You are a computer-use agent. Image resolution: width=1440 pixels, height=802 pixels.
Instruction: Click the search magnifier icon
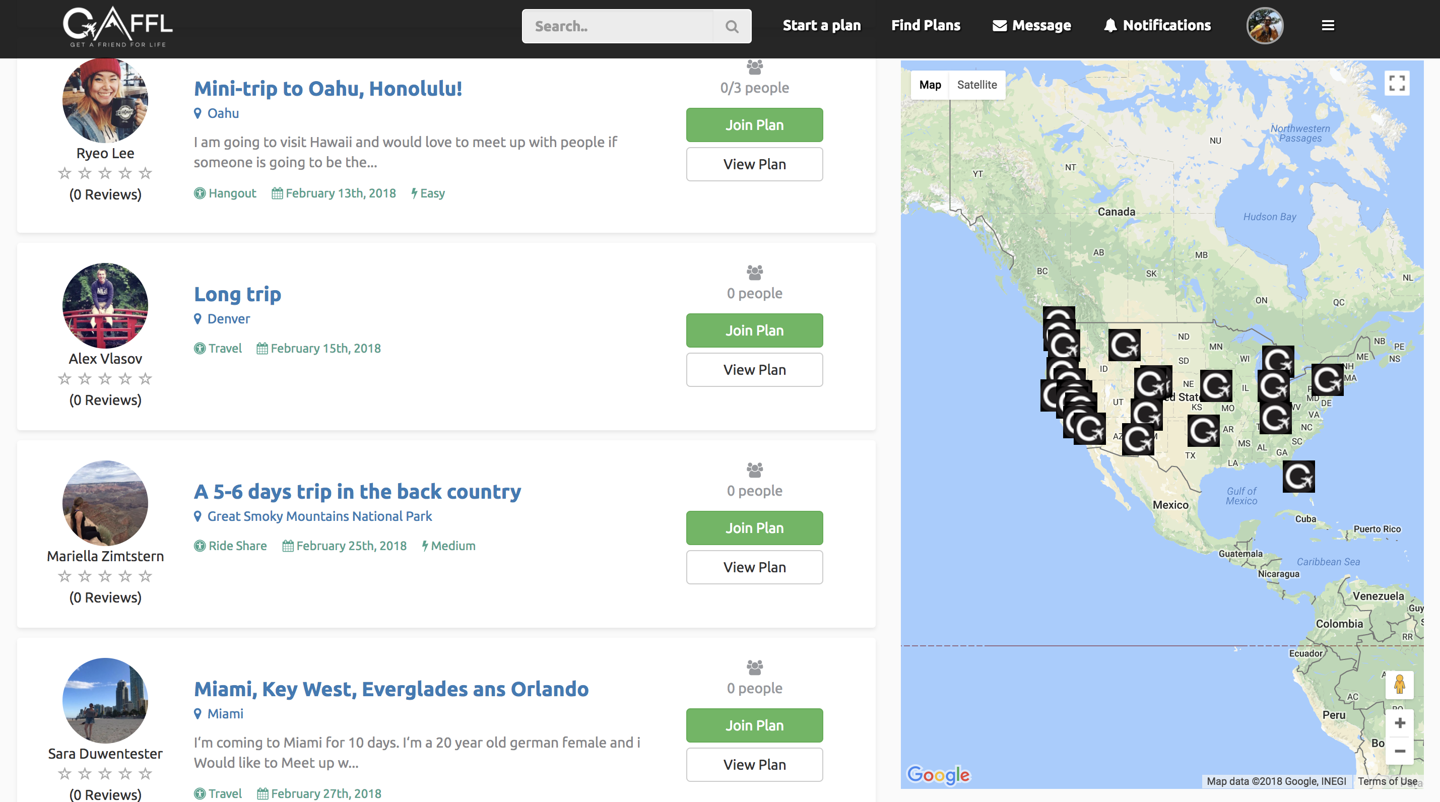732,26
